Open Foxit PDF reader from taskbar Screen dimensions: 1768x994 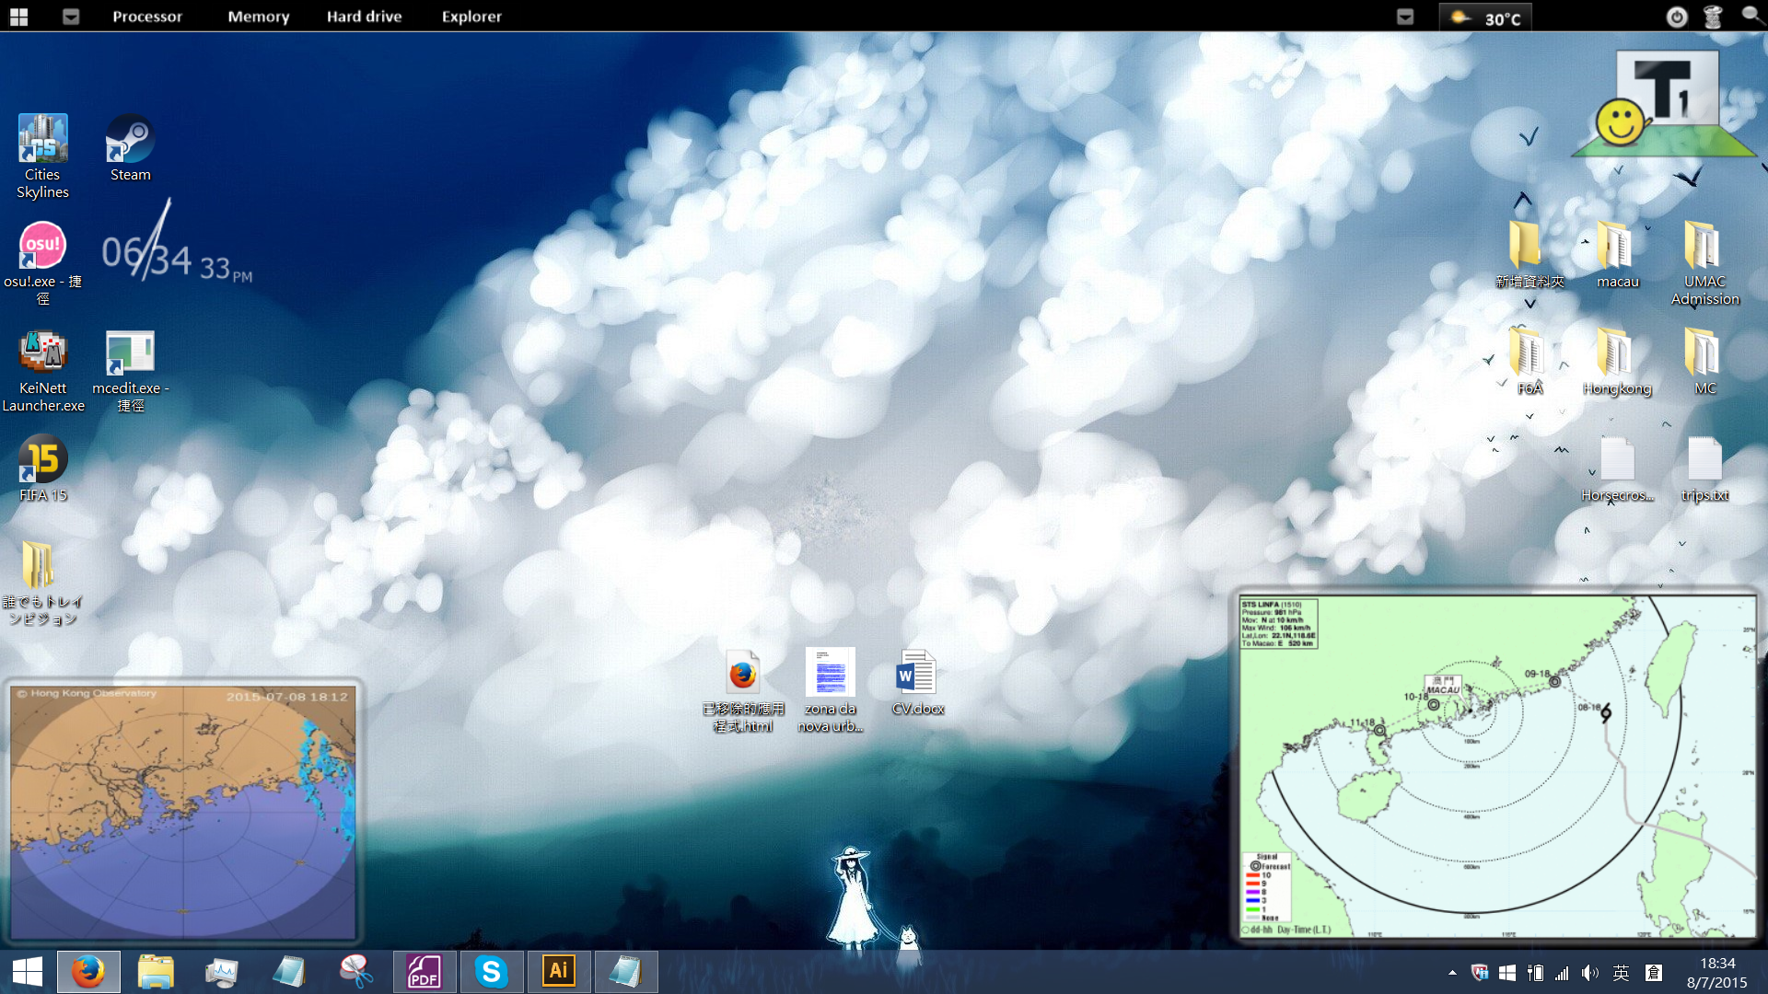click(425, 972)
